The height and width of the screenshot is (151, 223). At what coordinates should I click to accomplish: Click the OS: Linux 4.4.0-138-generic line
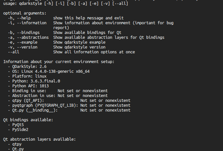[49, 71]
